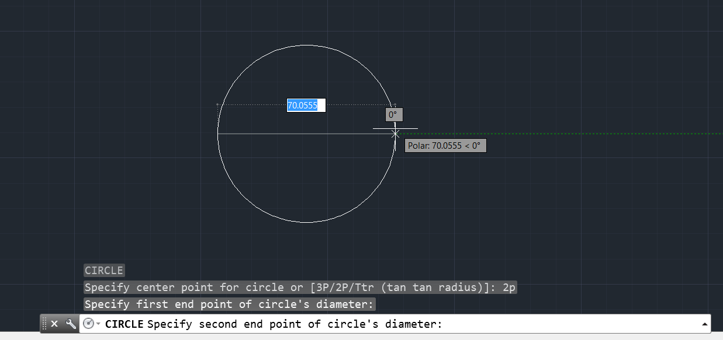Open command line customization with the wrench icon
This screenshot has width=723, height=340.
(69, 324)
